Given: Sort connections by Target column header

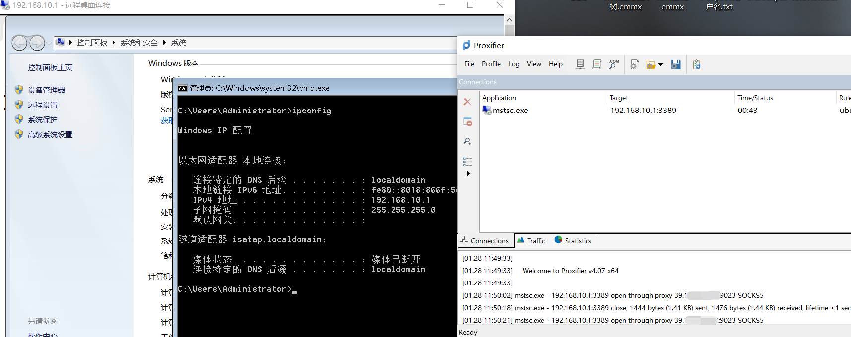Looking at the screenshot, I should point(671,98).
